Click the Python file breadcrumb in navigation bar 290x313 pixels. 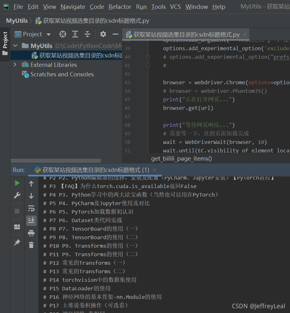[x=92, y=21]
